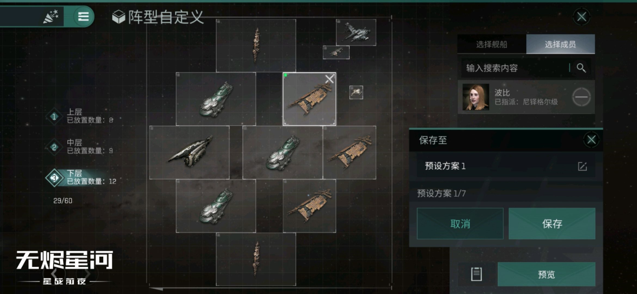Unassign member 波比 with minus icon

click(582, 97)
